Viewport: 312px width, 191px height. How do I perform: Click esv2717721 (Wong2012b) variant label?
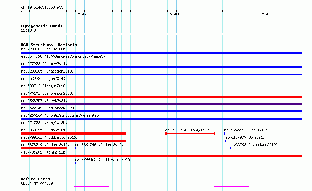(x=44, y=123)
